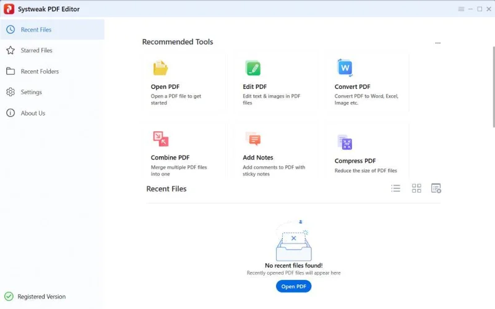Select the Edit PDF pencil icon
This screenshot has height=309, width=495.
[x=252, y=68]
